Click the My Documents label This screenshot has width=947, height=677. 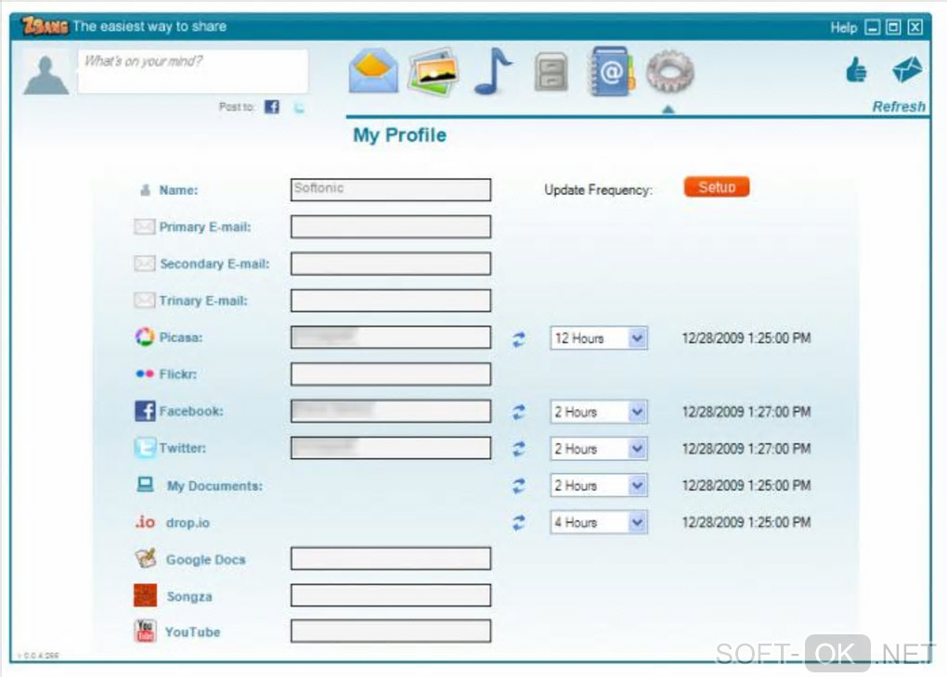(x=214, y=486)
